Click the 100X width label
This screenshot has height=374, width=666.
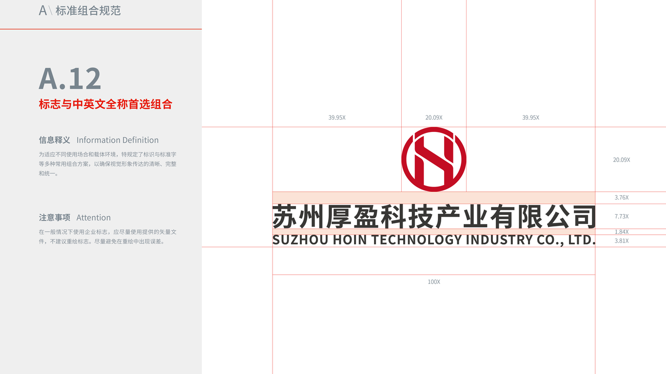[434, 282]
